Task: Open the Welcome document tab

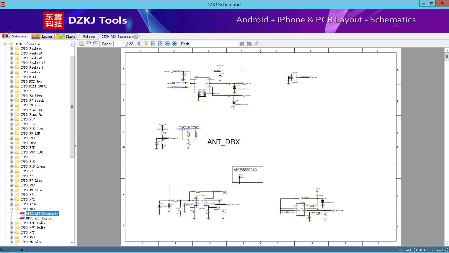Action: click(89, 37)
